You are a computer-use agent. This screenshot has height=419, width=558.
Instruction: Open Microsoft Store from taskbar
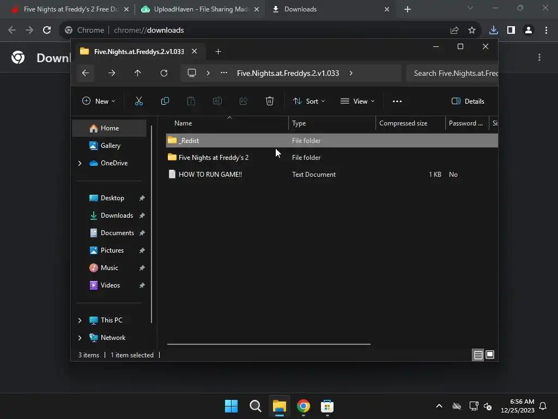click(327, 406)
